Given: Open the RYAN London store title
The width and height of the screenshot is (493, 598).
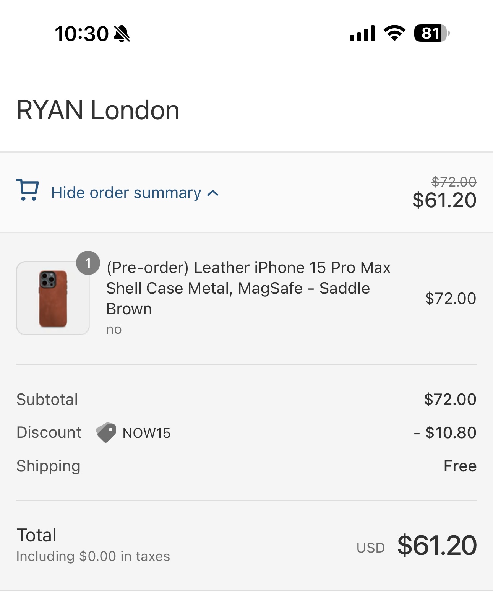Looking at the screenshot, I should (x=98, y=110).
